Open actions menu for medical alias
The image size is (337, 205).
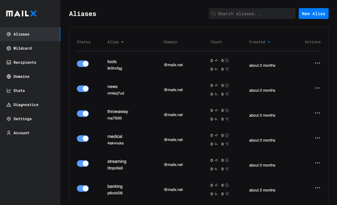[x=318, y=138]
